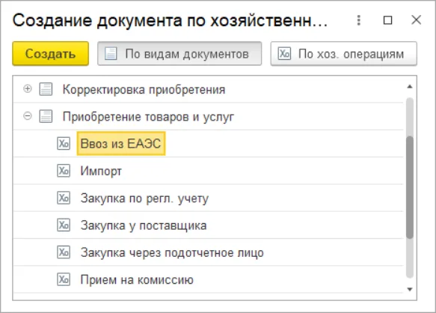Select Закупка через подотчетное лицо
Viewport: 436px width, 313px height.
(208, 252)
